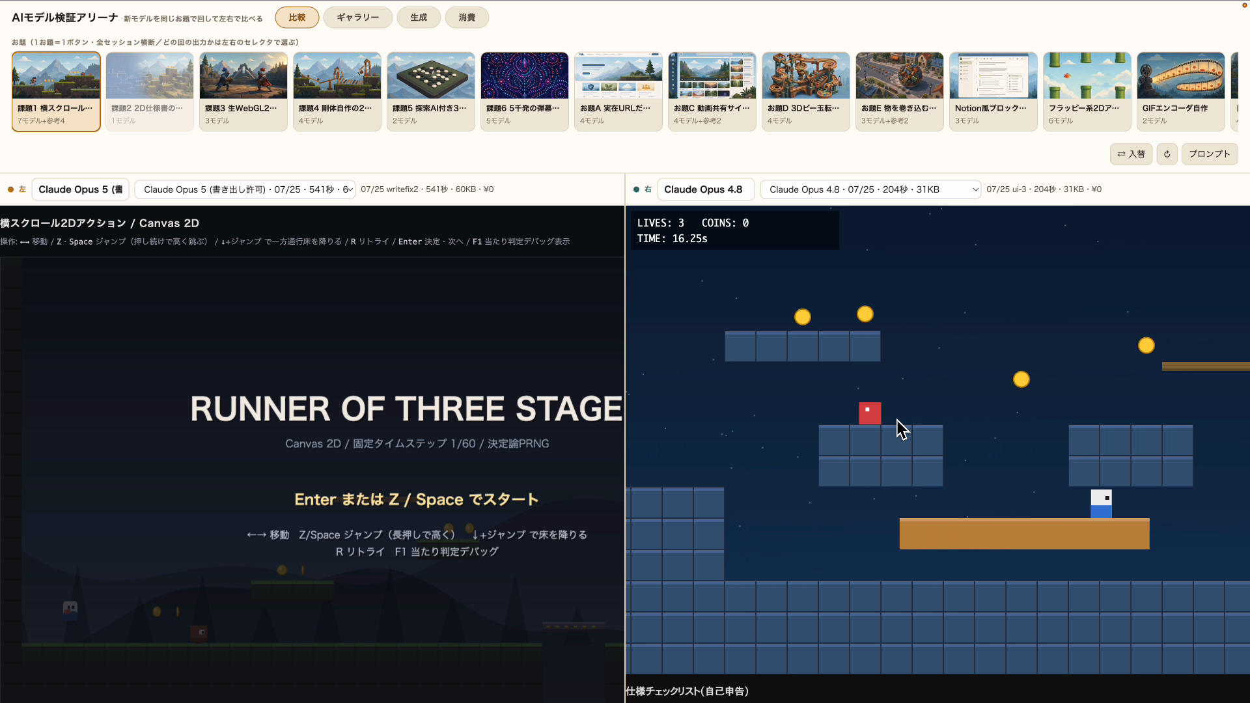
Task: Click the 'LIVES: 3' game readout
Action: point(660,223)
